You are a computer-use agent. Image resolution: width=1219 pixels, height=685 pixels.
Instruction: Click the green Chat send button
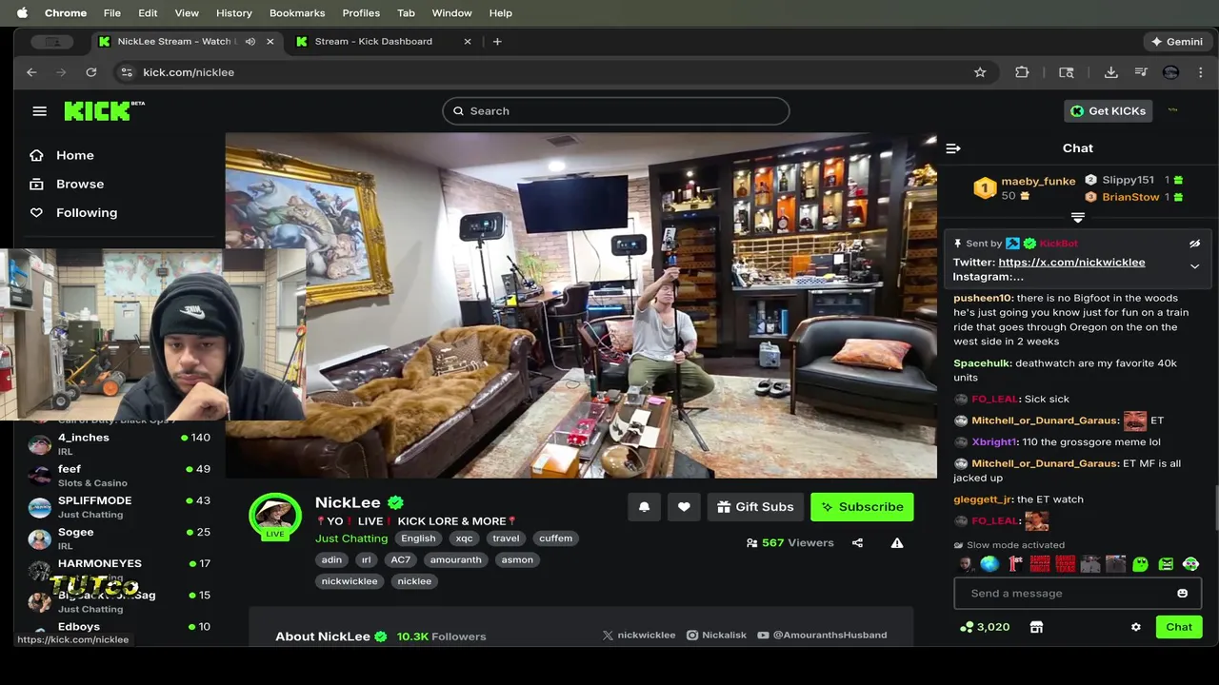tap(1179, 627)
